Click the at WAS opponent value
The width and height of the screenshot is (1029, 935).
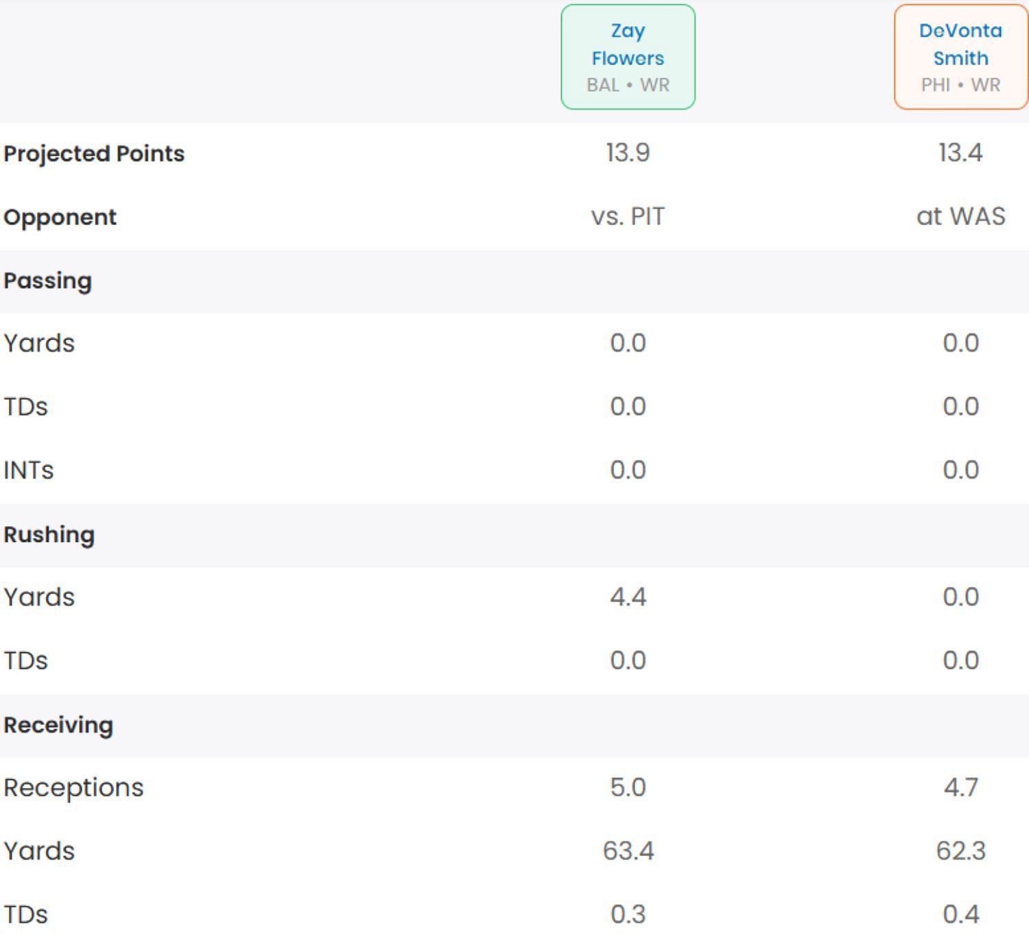[x=960, y=217]
